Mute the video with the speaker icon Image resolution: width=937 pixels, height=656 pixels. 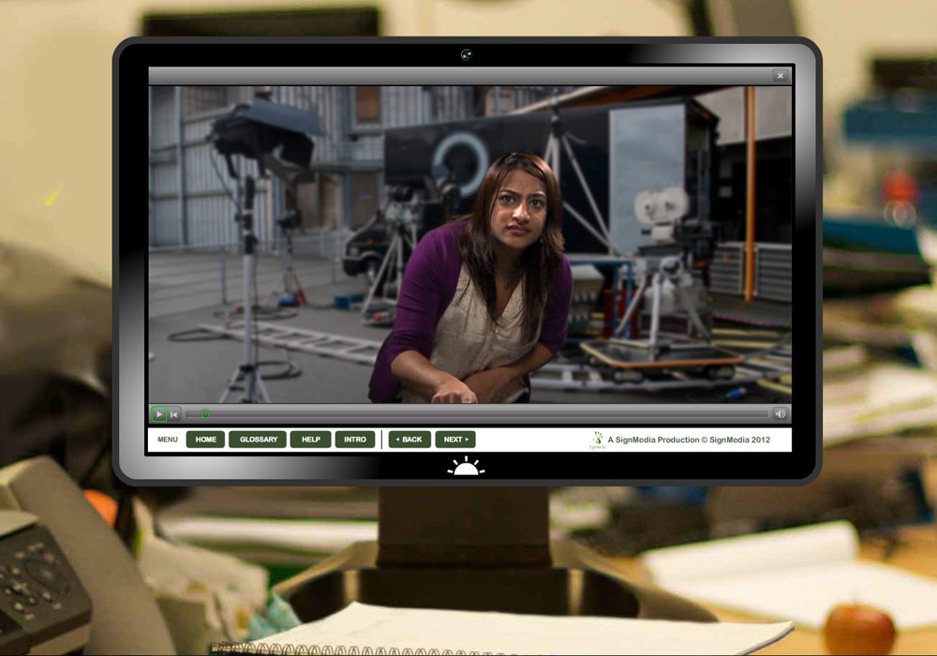780,414
